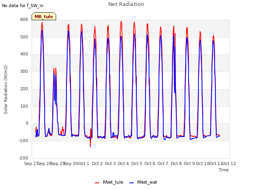
Task: Click the red RNet_tule legend line swatch
Action: (97, 183)
